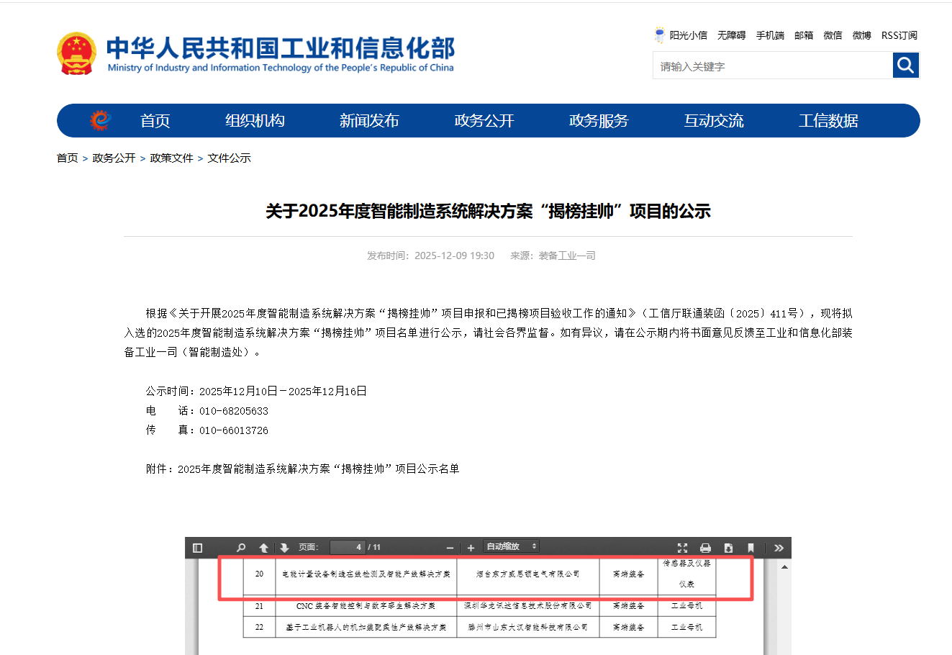This screenshot has height=655, width=952.
Task: Print the PDF document
Action: (705, 548)
